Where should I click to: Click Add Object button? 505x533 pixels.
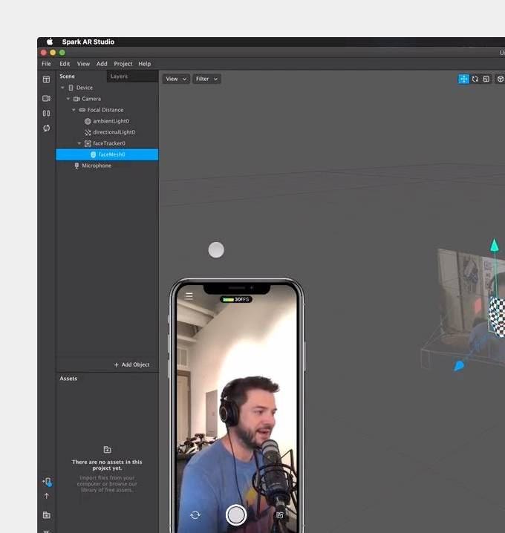pos(131,364)
